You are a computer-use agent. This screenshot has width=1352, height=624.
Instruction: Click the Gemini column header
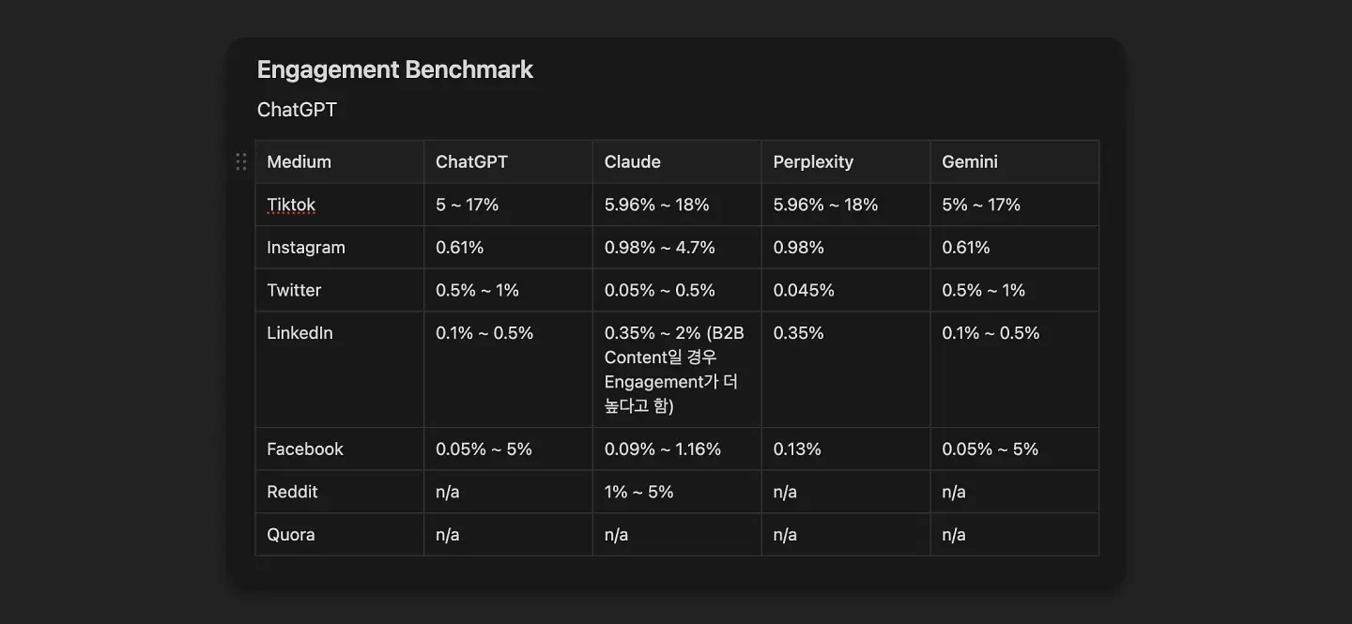pyautogui.click(x=1015, y=161)
